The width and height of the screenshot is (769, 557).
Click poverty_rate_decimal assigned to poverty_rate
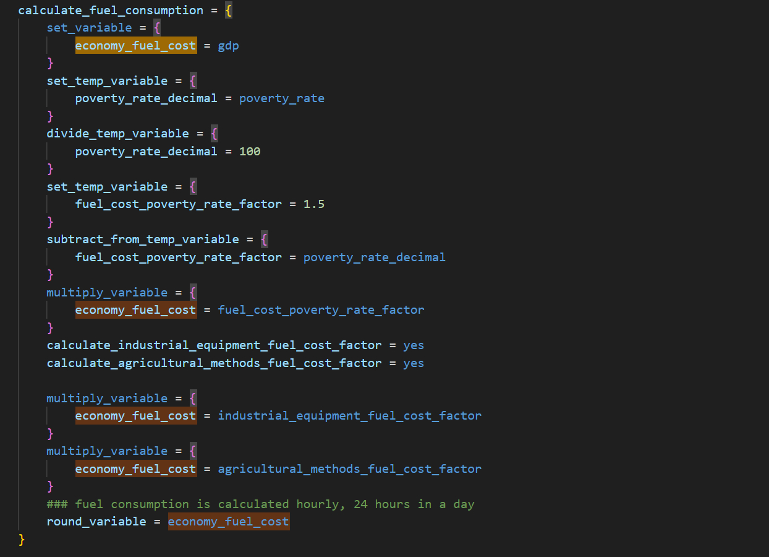[x=147, y=98]
